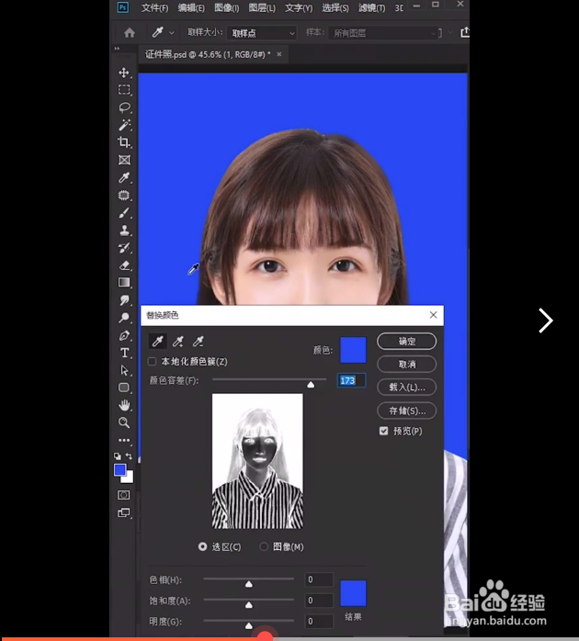Change the screen mode
The width and height of the screenshot is (579, 641).
tap(123, 512)
